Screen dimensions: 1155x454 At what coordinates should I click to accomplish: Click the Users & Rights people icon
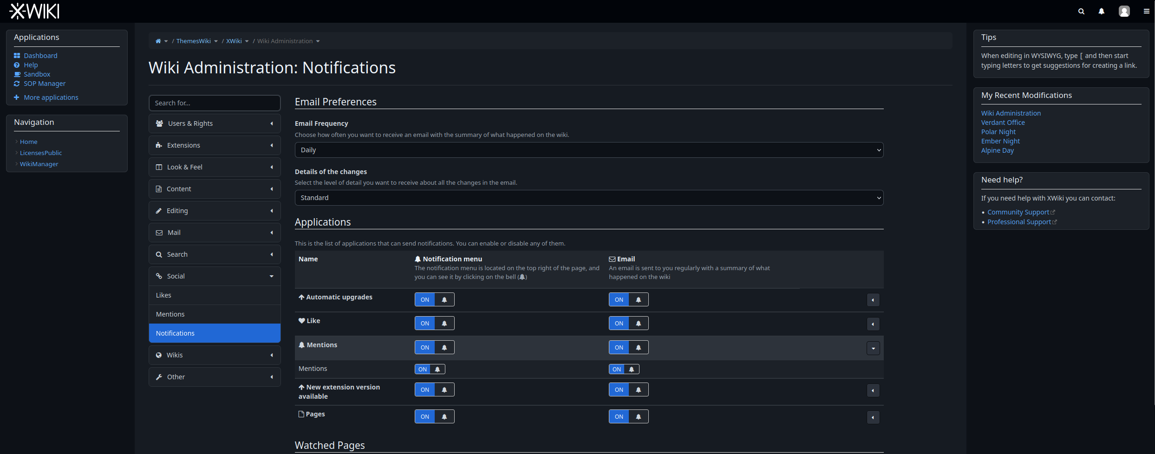pyautogui.click(x=159, y=123)
